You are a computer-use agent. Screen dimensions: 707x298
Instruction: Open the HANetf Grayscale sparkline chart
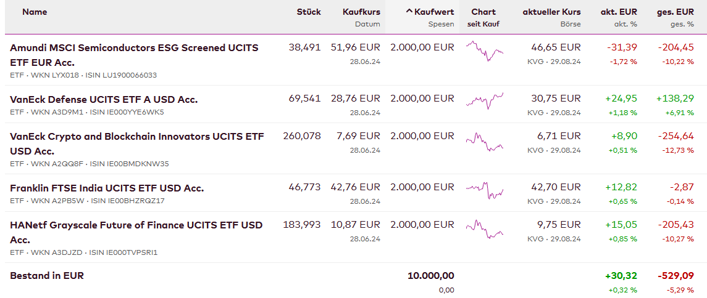[484, 228]
